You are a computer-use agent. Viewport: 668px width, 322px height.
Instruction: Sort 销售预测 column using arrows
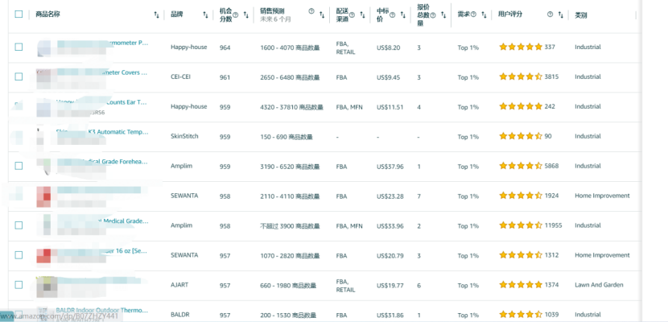322,14
